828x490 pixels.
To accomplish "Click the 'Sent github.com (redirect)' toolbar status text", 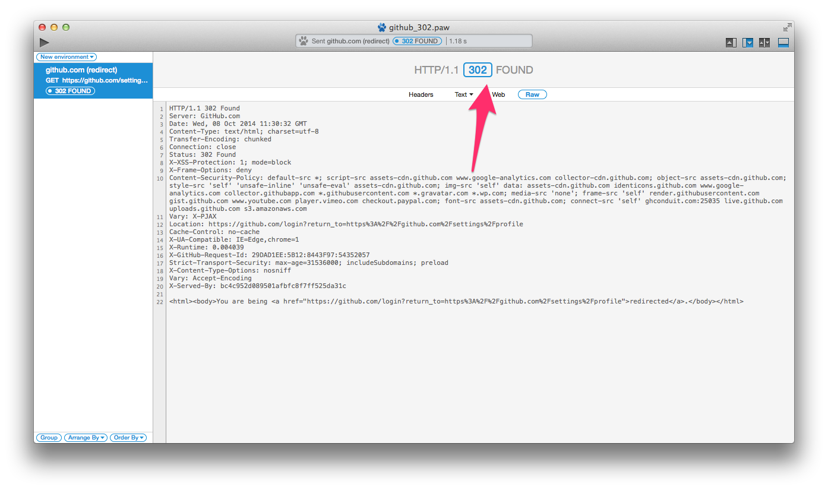I will pos(350,42).
